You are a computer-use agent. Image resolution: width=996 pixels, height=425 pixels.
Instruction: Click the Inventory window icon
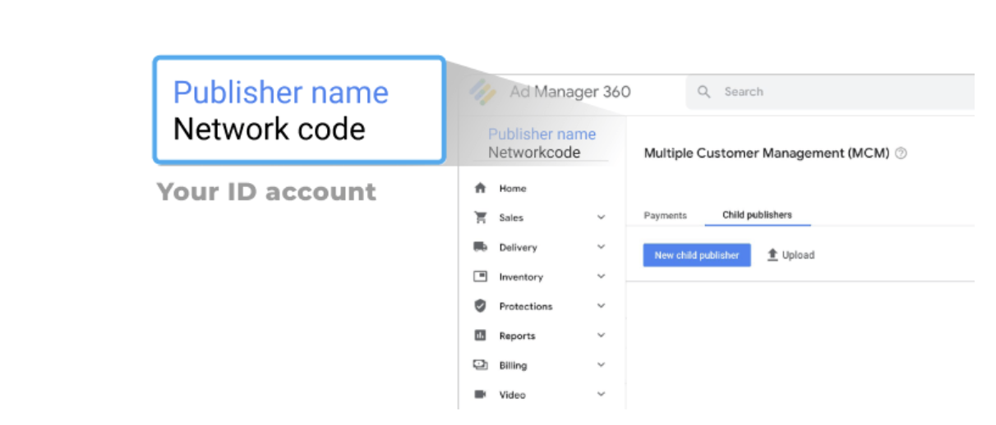481,276
